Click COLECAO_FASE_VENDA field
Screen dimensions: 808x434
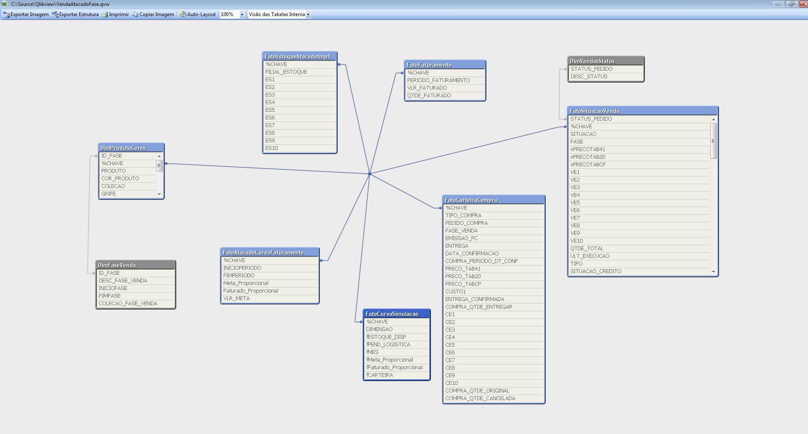coord(136,304)
